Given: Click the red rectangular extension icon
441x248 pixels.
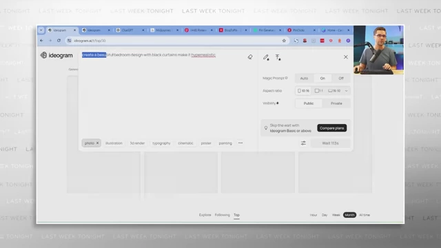Looking at the screenshot, I should click(322, 41).
